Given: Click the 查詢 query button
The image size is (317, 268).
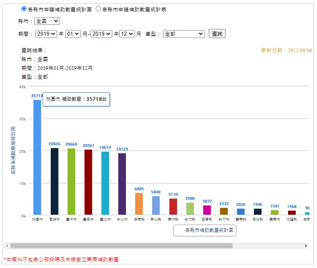Looking at the screenshot, I should [x=217, y=34].
